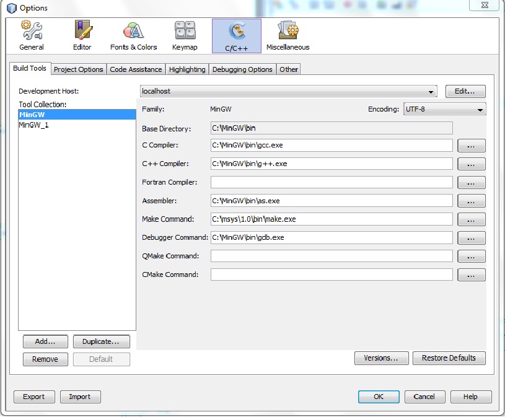The width and height of the screenshot is (505, 417).
Task: Select the C/C++ options category
Action: coord(237,36)
